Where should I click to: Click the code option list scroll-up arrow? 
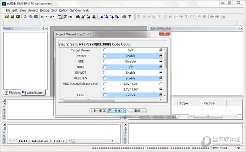pyautogui.click(x=165, y=50)
